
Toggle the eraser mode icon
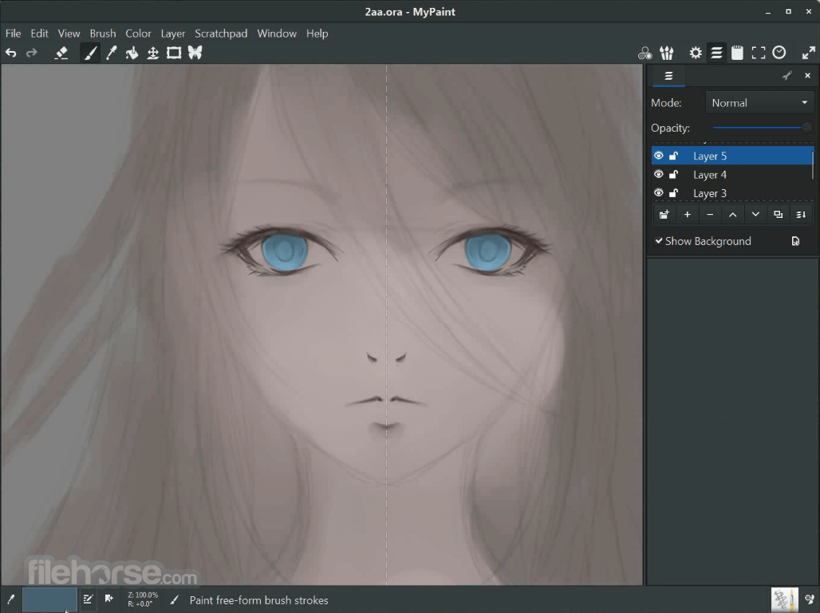tap(61, 53)
